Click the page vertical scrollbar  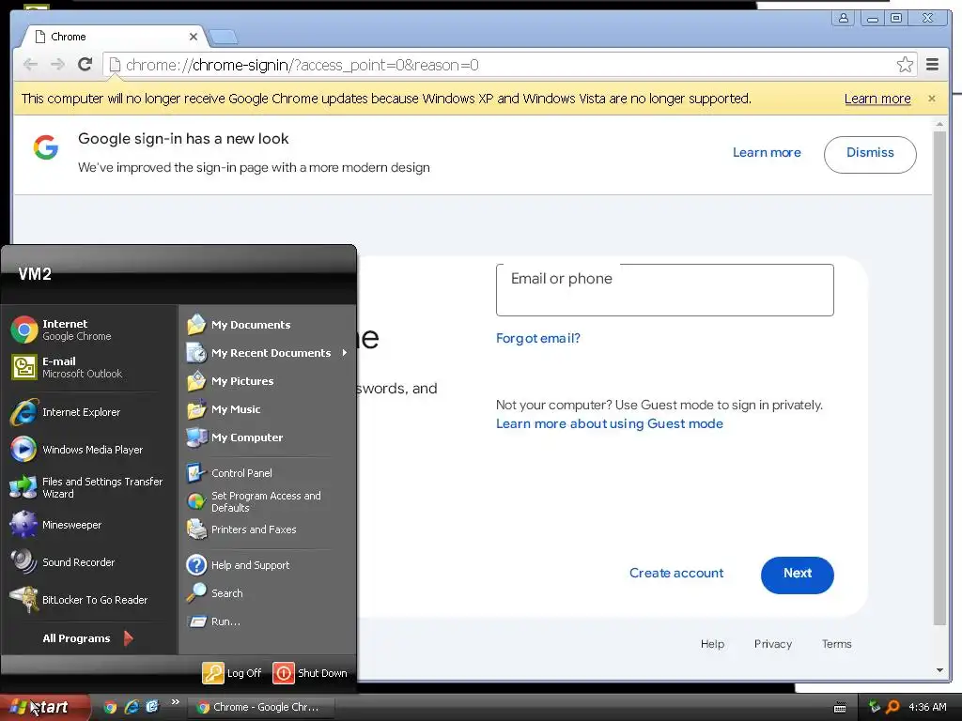pyautogui.click(x=939, y=377)
